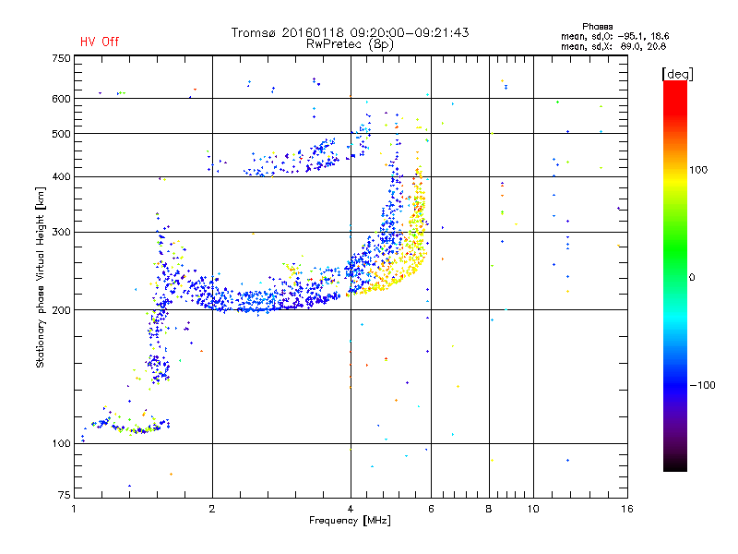This screenshot has height=554, width=738.
Task: Select the mean, sd,X: 89.0, 20.8 line
Action: 613,46
